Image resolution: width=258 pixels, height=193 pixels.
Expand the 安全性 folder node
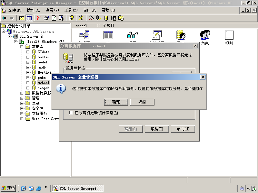click(22, 108)
